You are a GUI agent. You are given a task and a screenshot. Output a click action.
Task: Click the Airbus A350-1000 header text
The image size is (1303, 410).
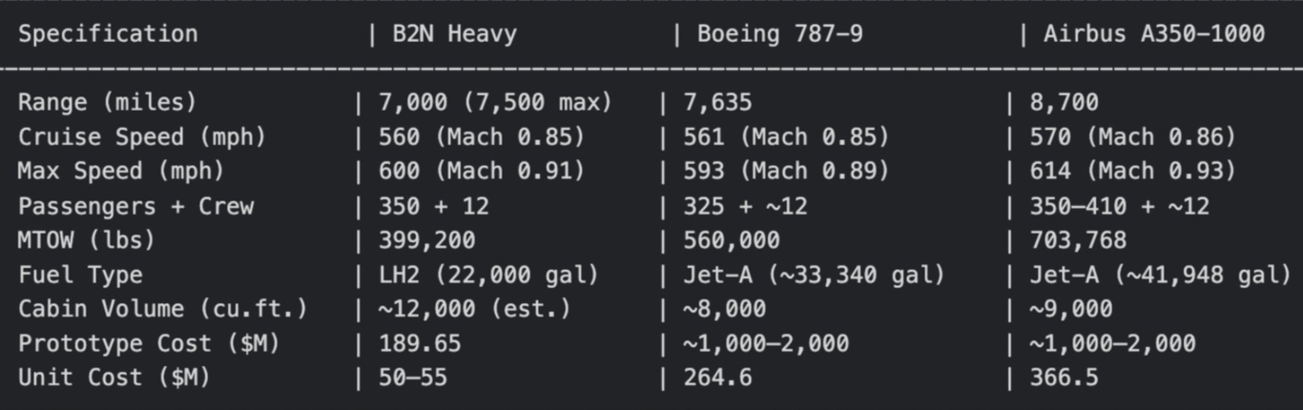coord(1154,34)
